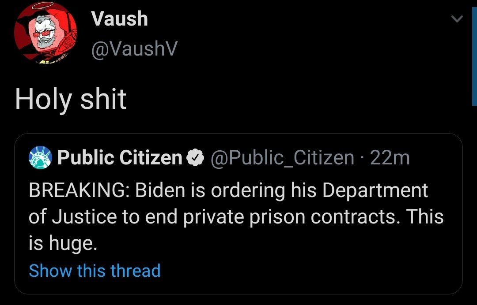The image size is (477, 305).
Task: Open Vaush's profile picture avatar
Action: tap(43, 36)
